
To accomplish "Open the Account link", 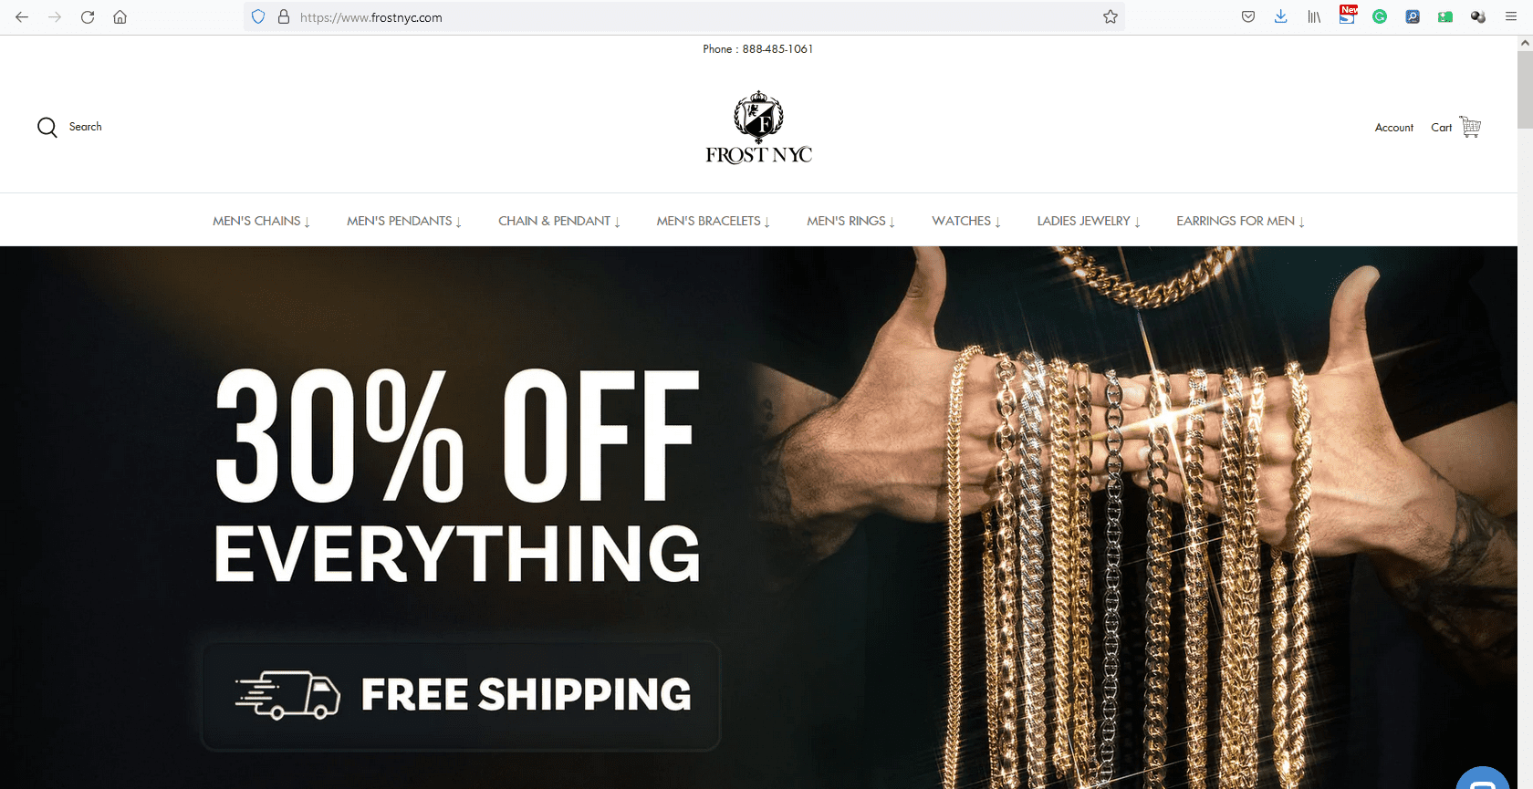I will [1393, 128].
